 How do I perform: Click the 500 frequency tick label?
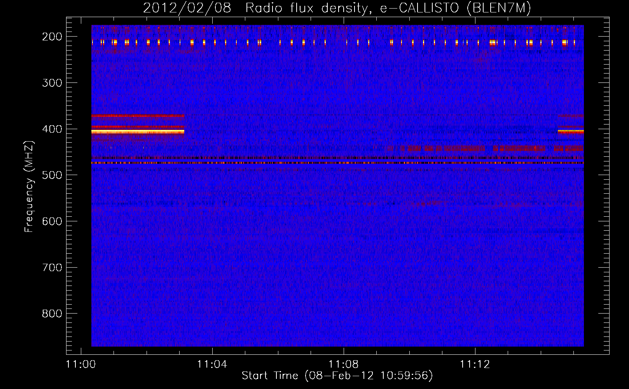point(52,175)
